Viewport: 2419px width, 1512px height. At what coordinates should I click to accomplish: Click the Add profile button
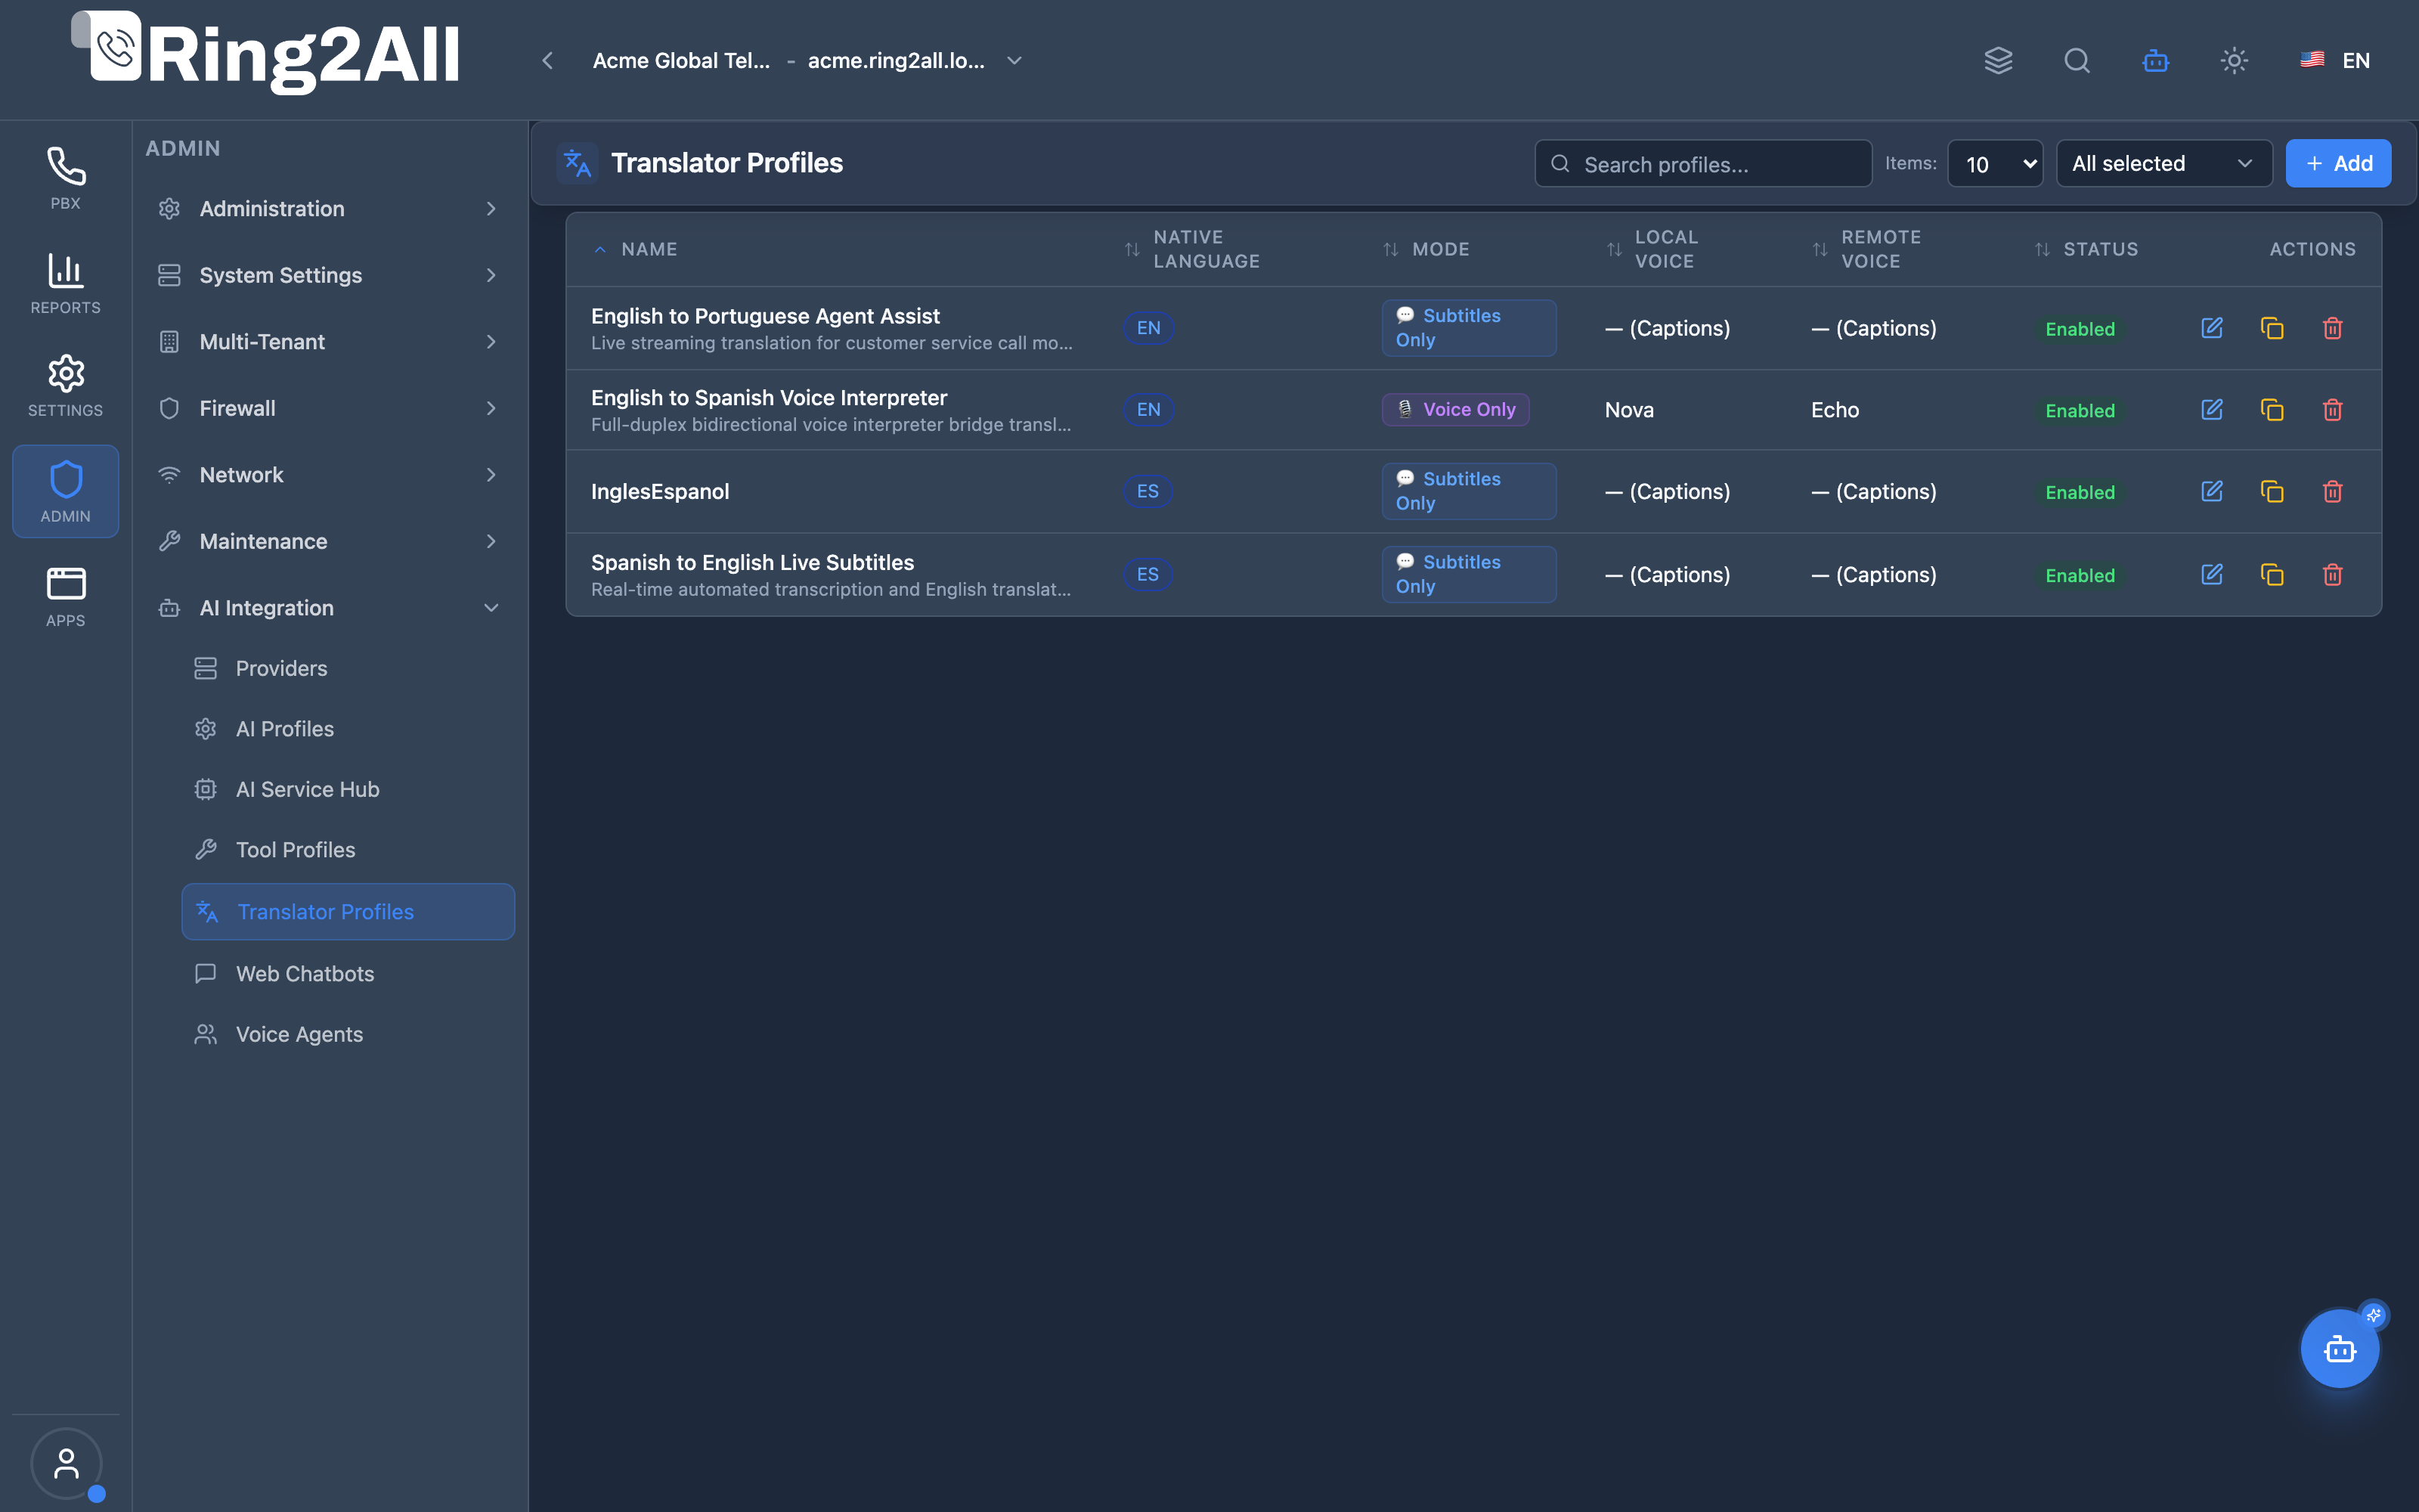pyautogui.click(x=2338, y=163)
